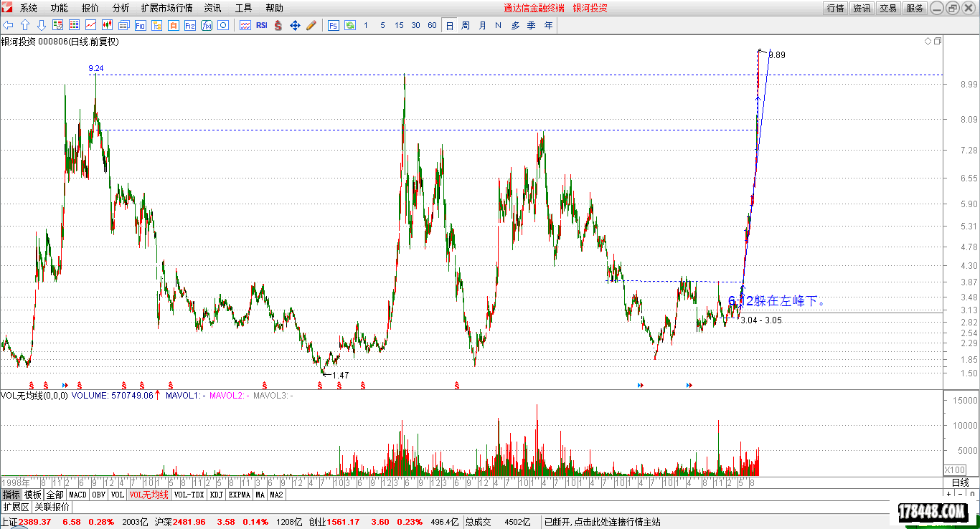The height and width of the screenshot is (529, 980).
Task: Switch to the VOL-TDX indicator tab
Action: pos(189,495)
